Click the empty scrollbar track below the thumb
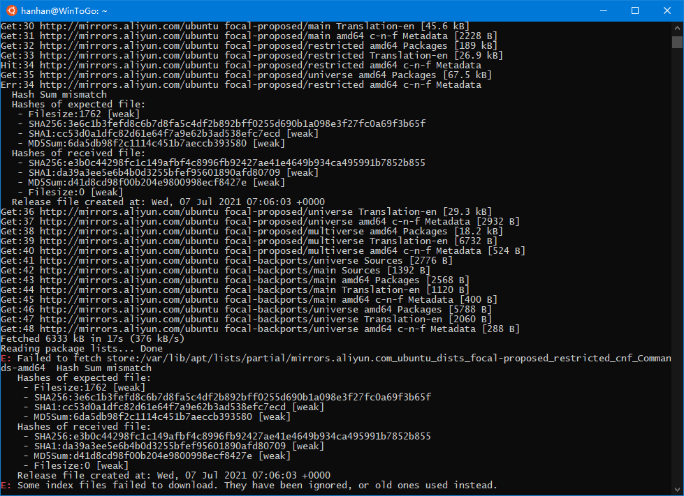Screen dimensions: 684x496 coord(677,279)
